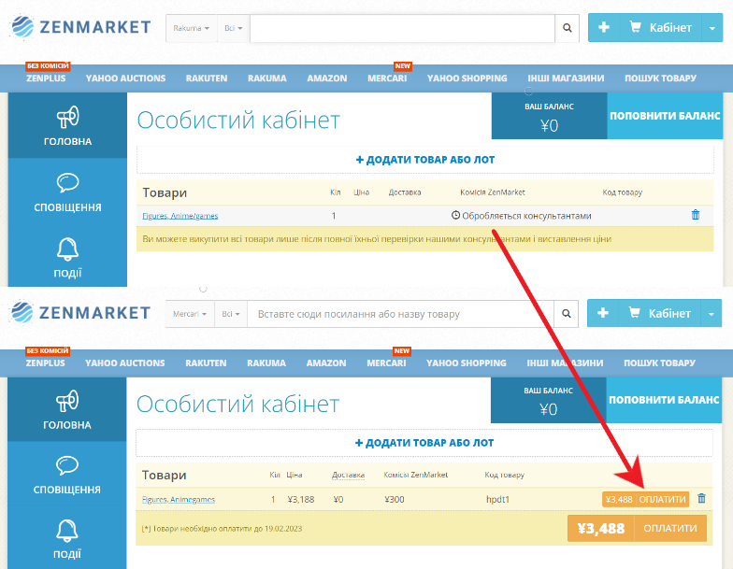
Task: Open RAKUTEN in the lower navigation bar
Action: coord(206,363)
